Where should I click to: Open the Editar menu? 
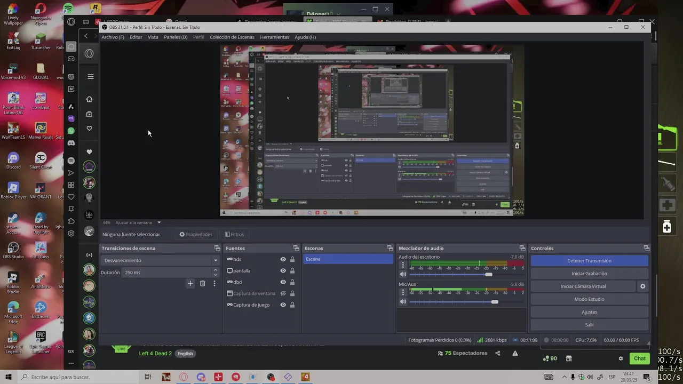point(136,37)
